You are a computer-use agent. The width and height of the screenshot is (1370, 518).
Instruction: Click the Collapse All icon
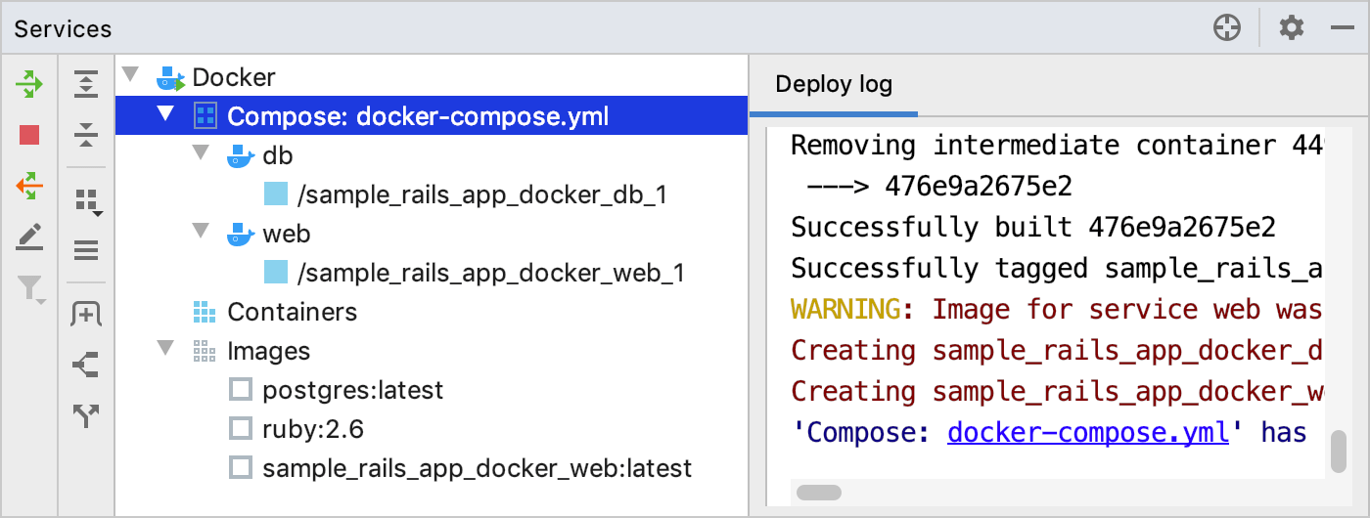pos(87,135)
